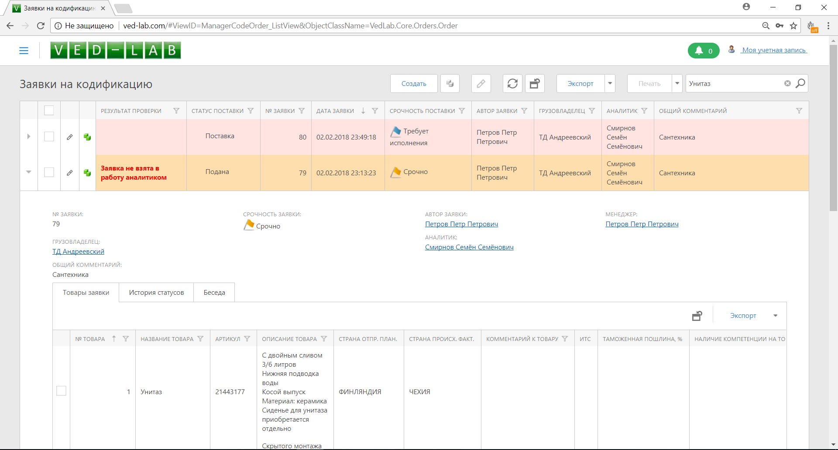Run search with the magnifier icon
The height and width of the screenshot is (450, 838).
800,83
